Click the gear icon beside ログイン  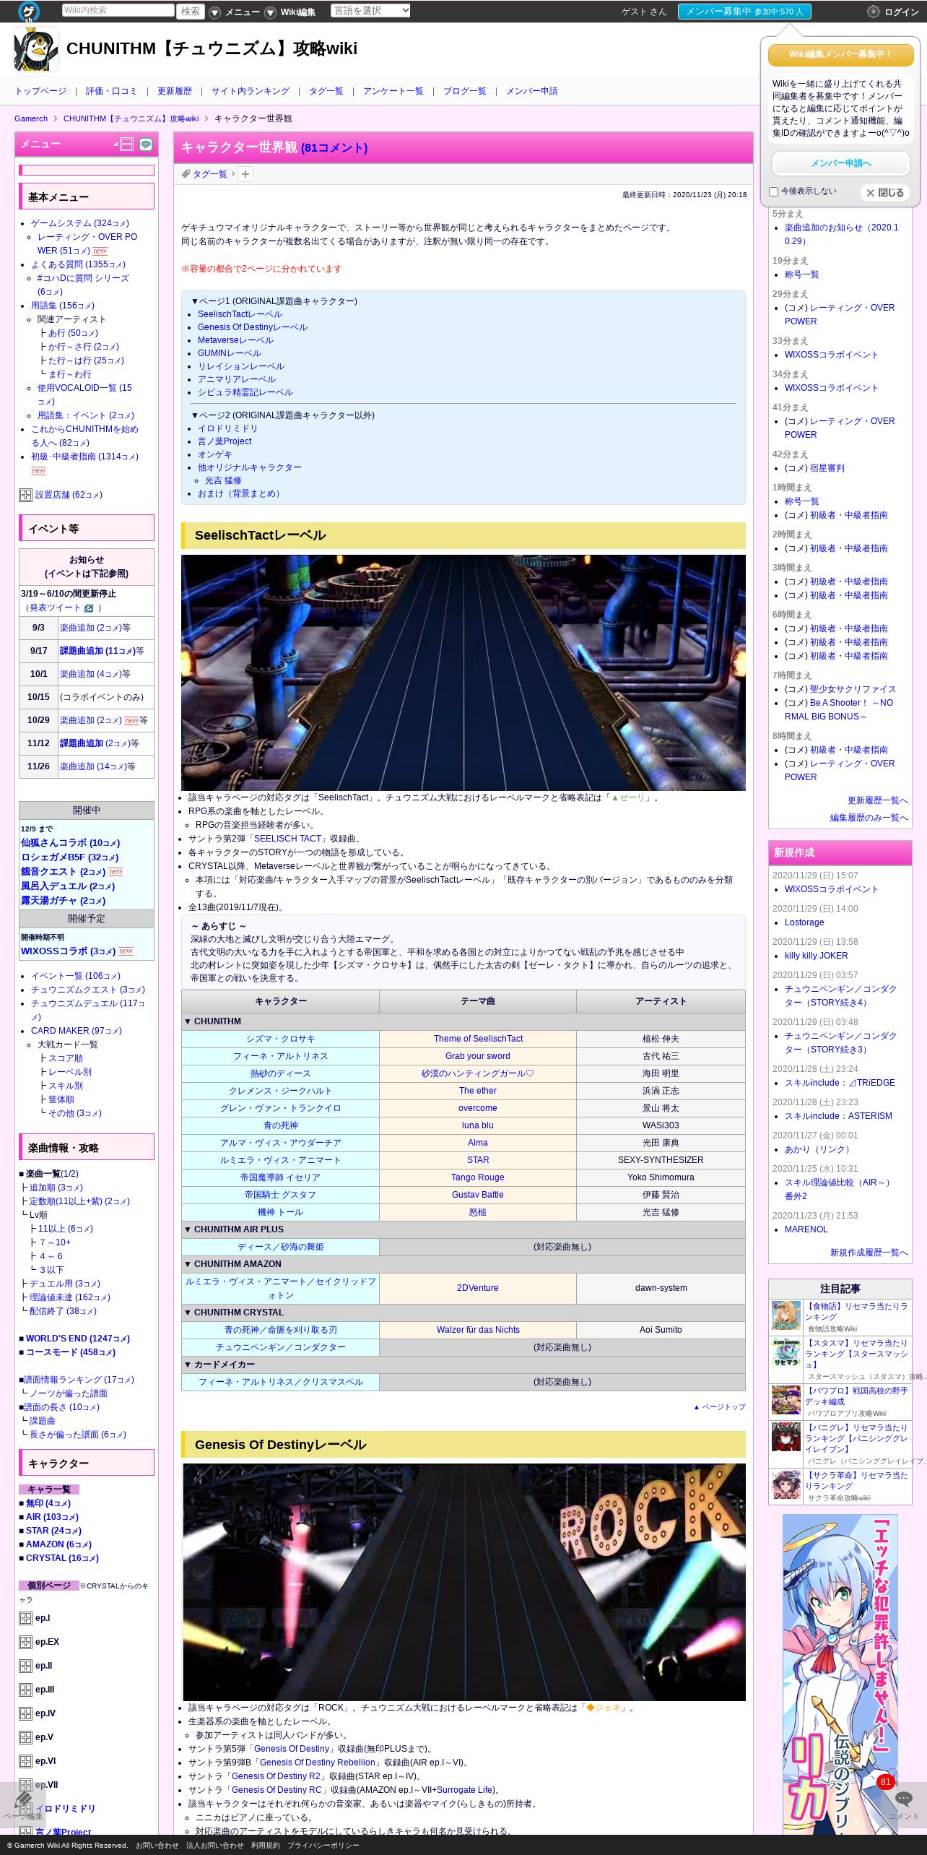pyautogui.click(x=873, y=12)
